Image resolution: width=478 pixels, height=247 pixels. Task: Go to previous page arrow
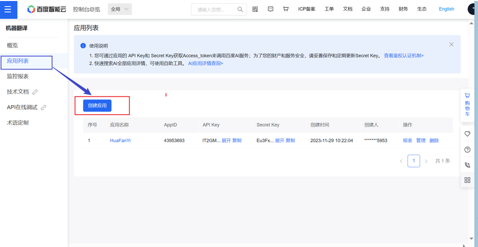401,161
